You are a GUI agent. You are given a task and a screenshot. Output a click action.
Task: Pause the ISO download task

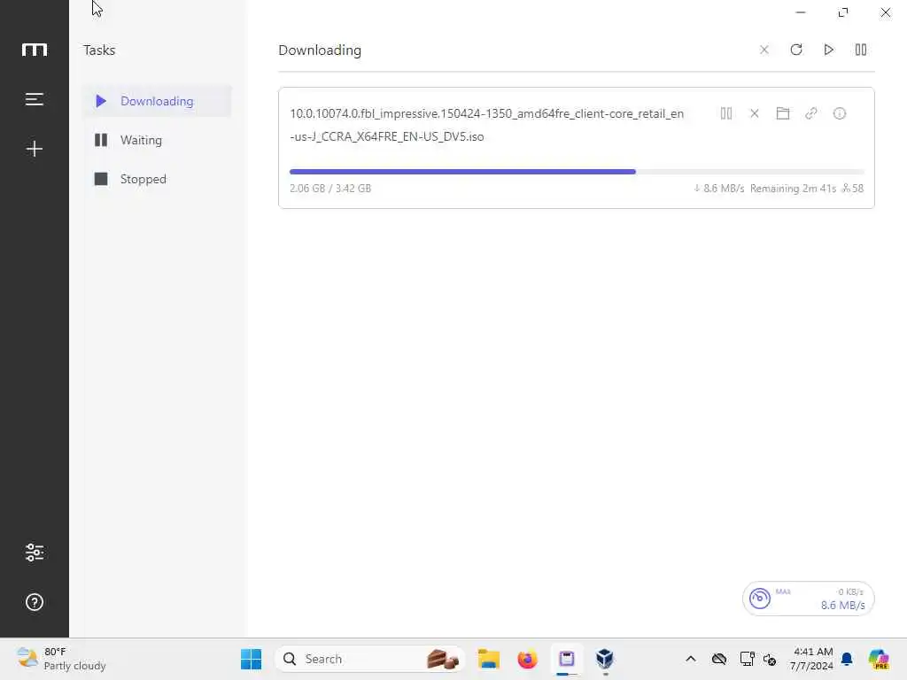726,113
